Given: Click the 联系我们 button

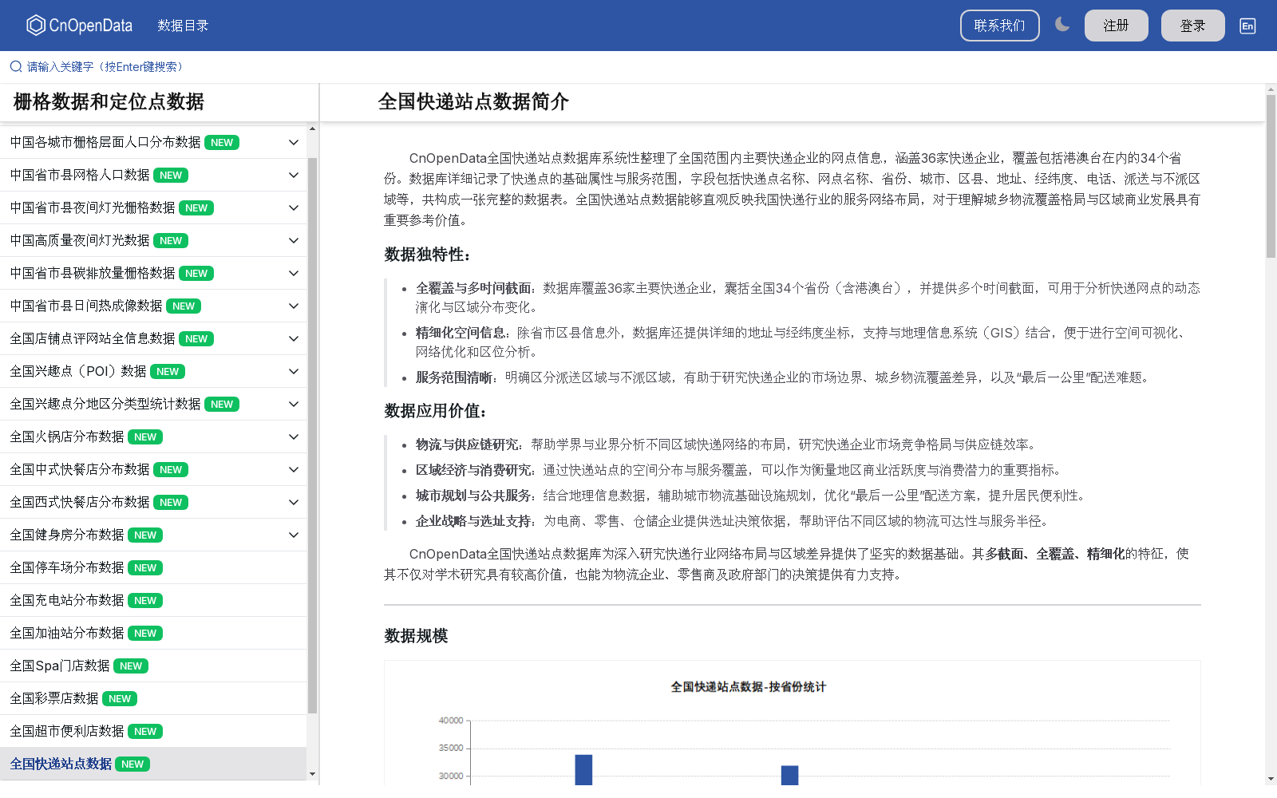Looking at the screenshot, I should [x=999, y=26].
